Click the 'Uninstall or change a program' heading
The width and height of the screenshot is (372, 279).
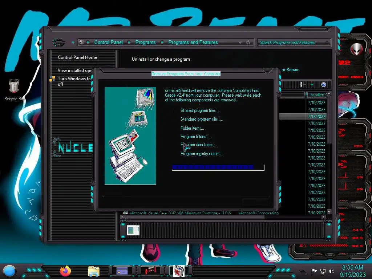[x=161, y=59]
